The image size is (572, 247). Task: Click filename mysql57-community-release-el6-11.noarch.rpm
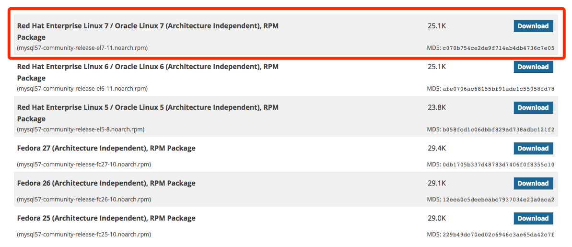pyautogui.click(x=82, y=89)
